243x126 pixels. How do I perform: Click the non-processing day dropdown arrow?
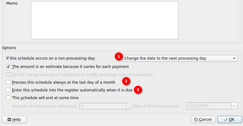[234, 58]
